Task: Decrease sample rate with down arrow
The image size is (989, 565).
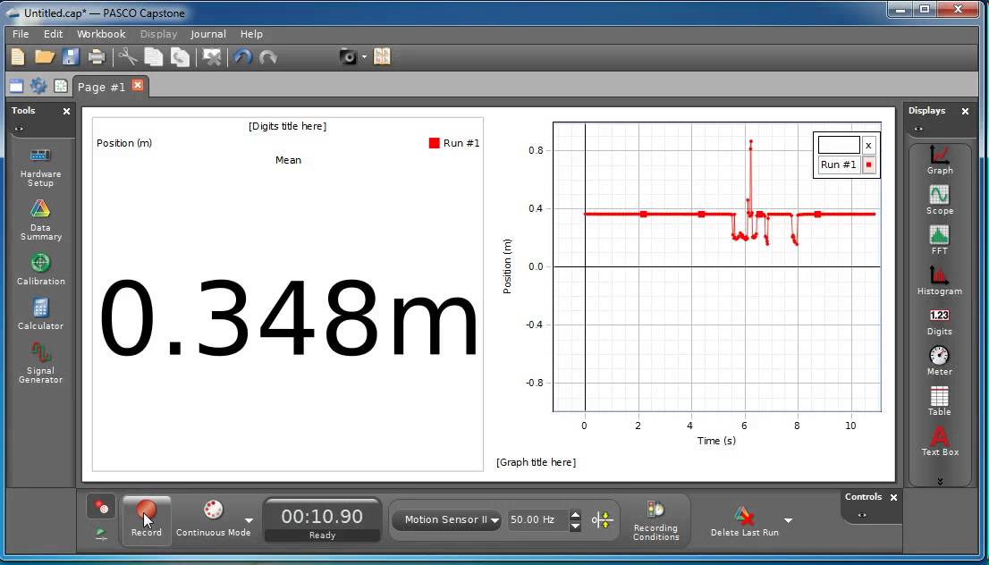Action: tap(575, 526)
